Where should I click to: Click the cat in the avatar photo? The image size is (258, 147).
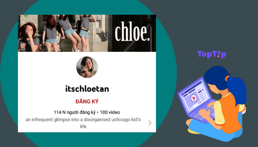[84, 71]
